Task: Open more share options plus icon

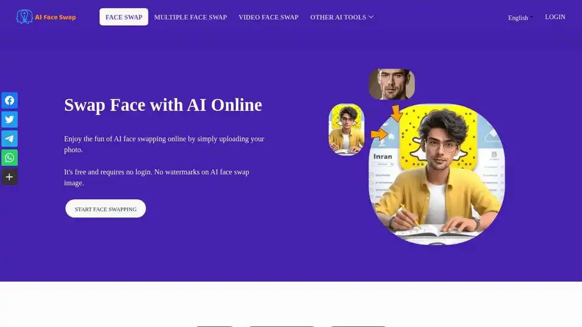Action: pos(9,177)
